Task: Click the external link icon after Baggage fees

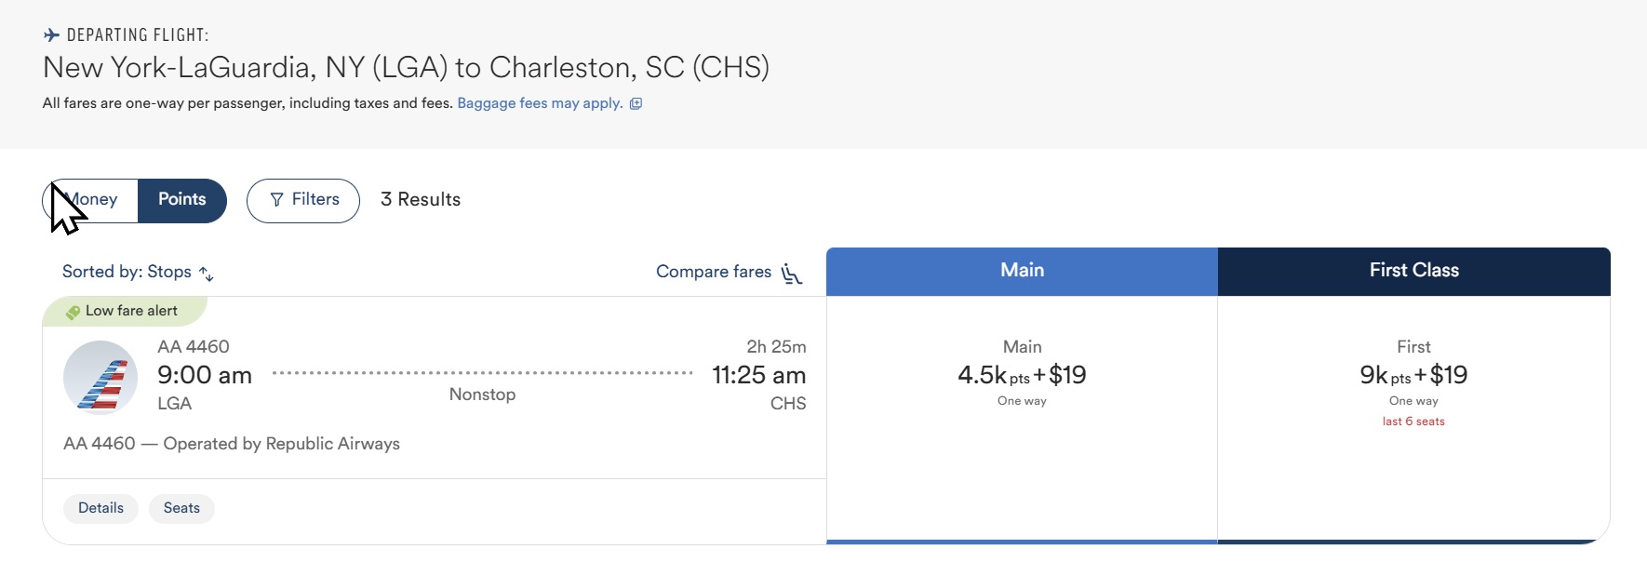Action: tap(636, 103)
